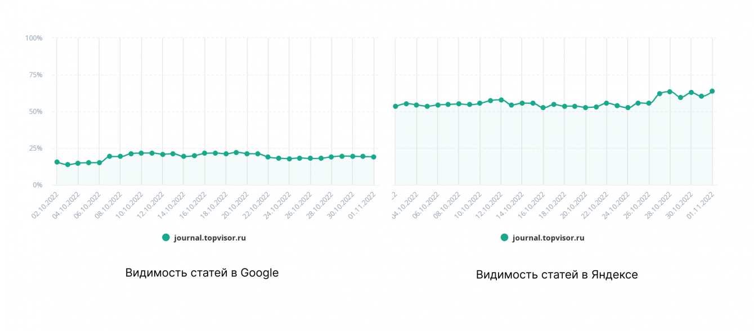Click first data point of Google chart
This screenshot has width=754, height=331.
(x=57, y=162)
